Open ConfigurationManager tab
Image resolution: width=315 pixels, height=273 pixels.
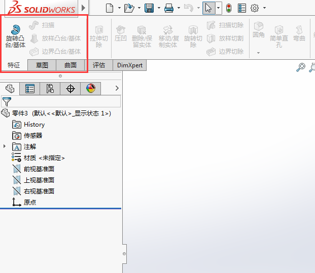click(x=50, y=89)
